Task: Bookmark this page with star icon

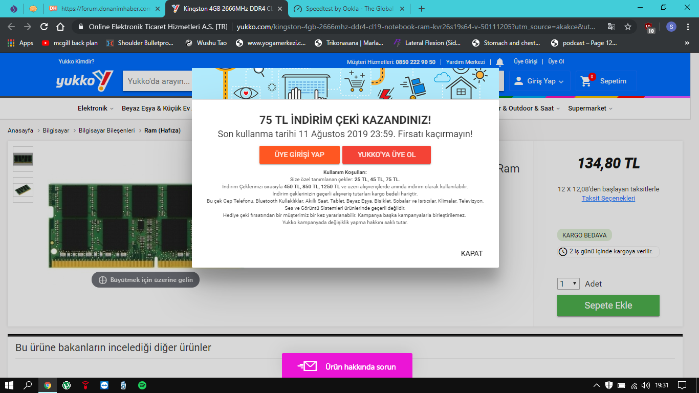Action: [x=627, y=27]
